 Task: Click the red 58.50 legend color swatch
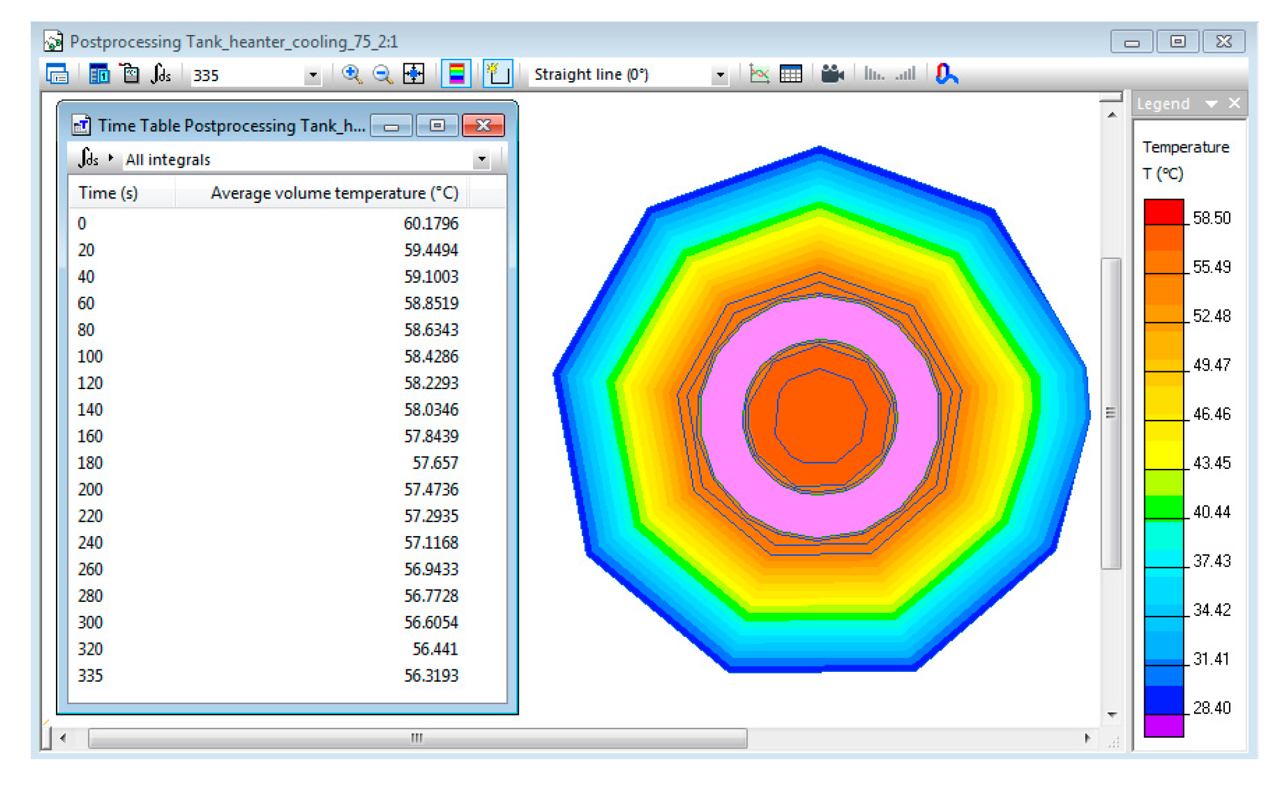click(x=1163, y=212)
